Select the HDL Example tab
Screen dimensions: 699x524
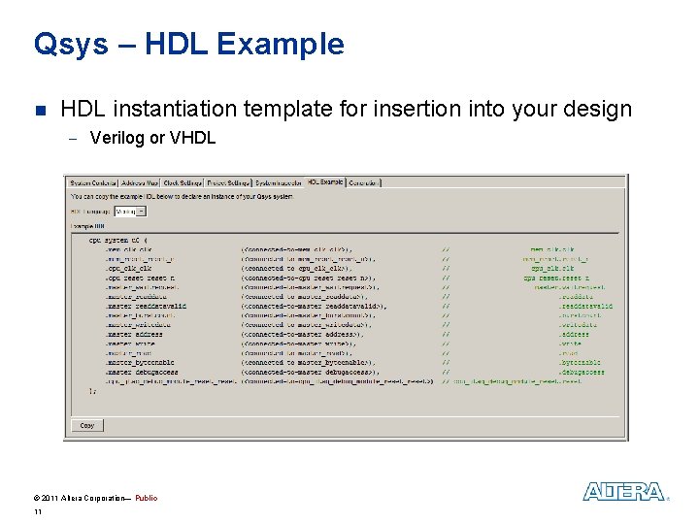pyautogui.click(x=325, y=181)
